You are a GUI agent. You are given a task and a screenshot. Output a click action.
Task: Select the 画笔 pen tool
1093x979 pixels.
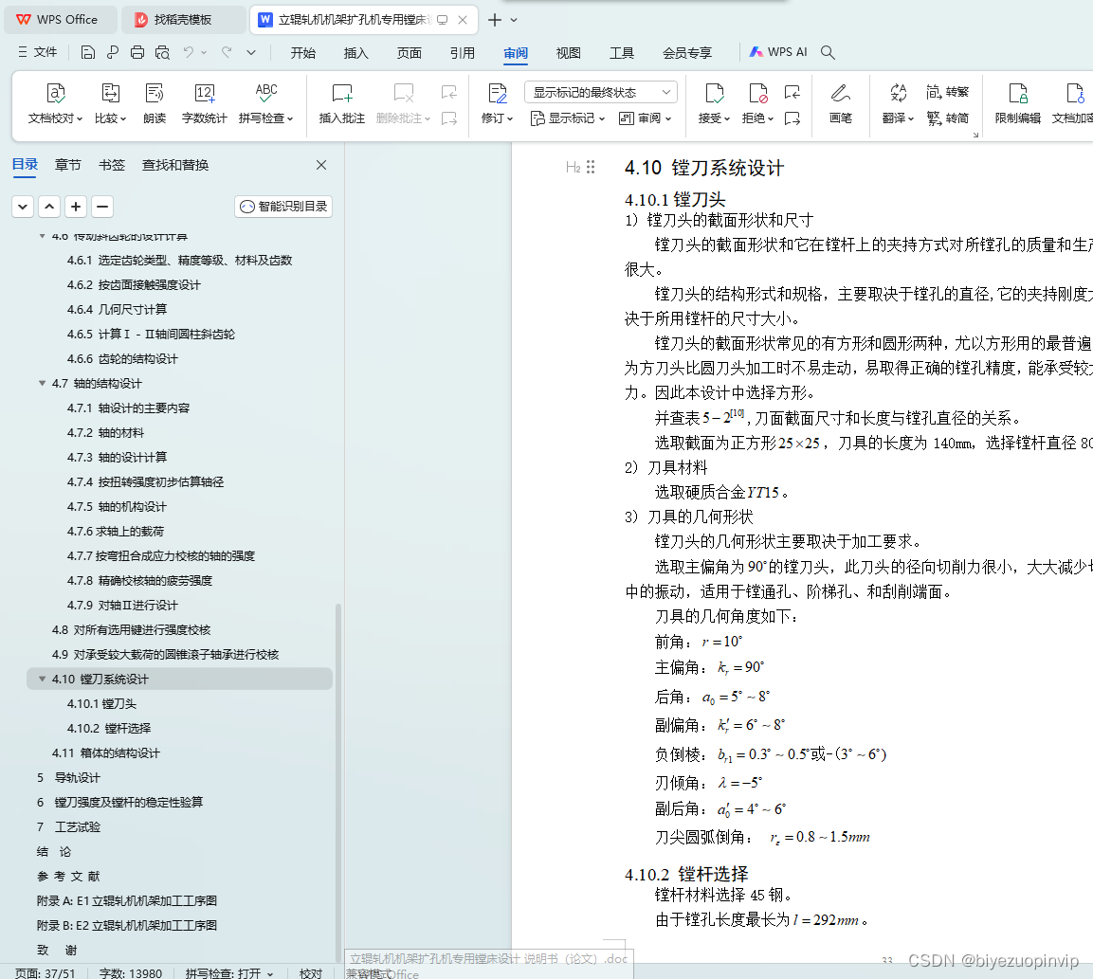(841, 103)
